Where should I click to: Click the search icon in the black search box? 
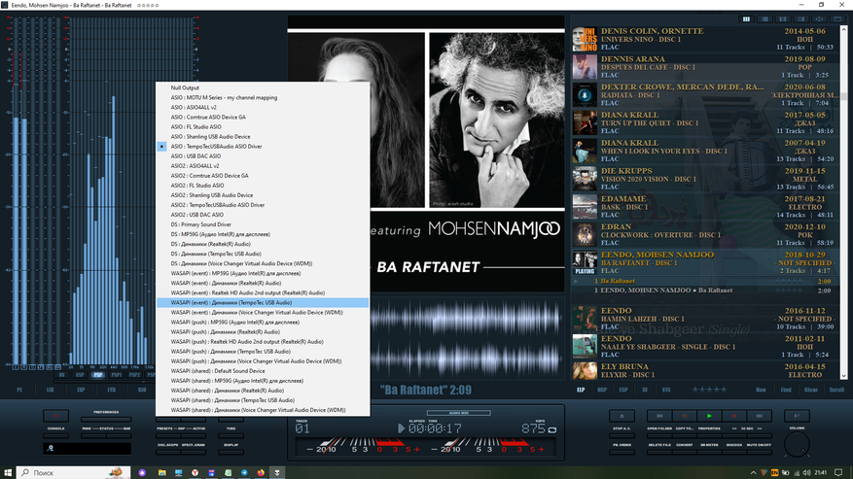(x=51, y=449)
